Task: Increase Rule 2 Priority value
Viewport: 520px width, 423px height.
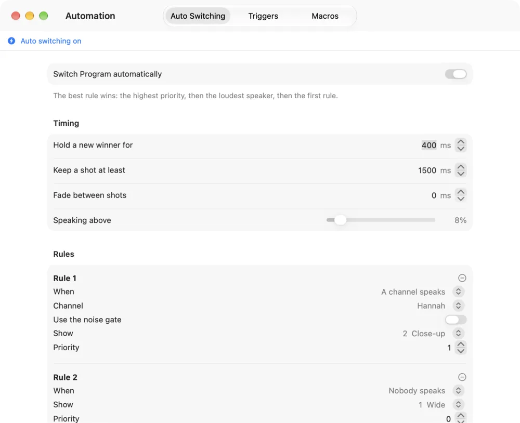Action: coord(461,415)
